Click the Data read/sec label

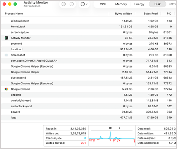[147, 138]
